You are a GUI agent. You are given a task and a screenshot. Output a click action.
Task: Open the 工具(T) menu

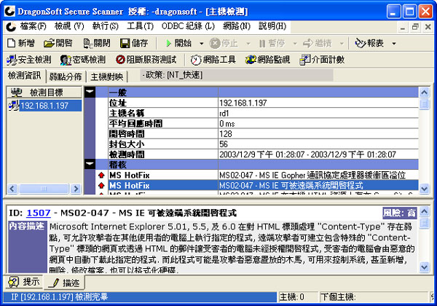click(x=140, y=26)
